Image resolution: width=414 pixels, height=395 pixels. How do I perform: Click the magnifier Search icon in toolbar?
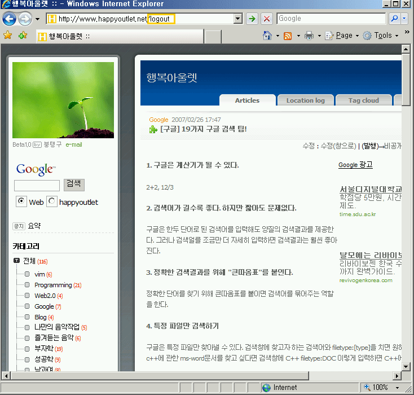(x=394, y=19)
